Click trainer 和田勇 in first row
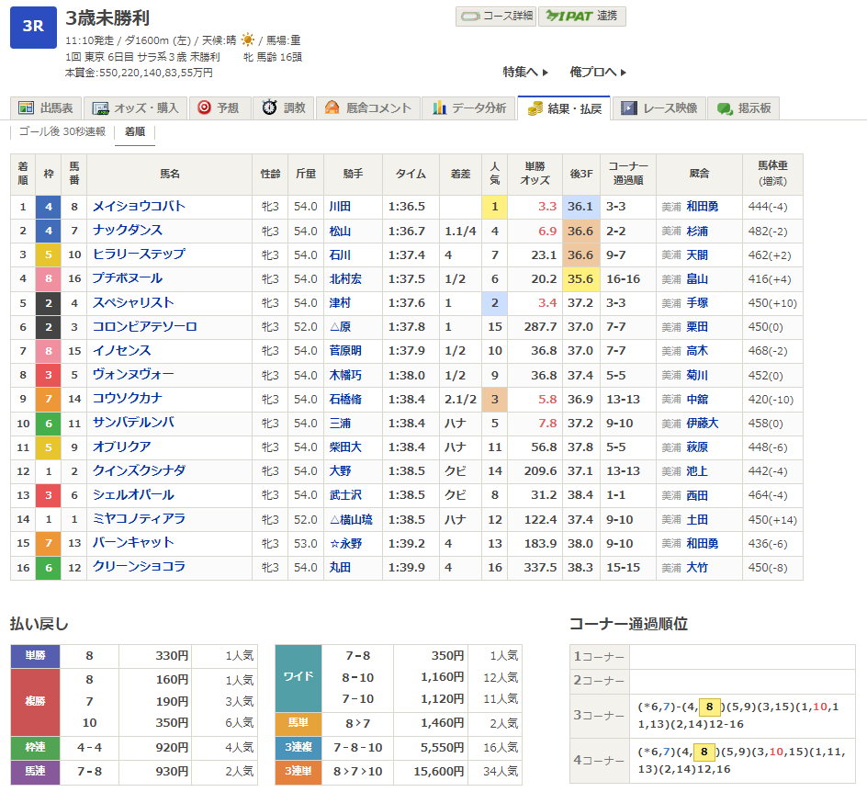The image size is (867, 792). pos(702,207)
